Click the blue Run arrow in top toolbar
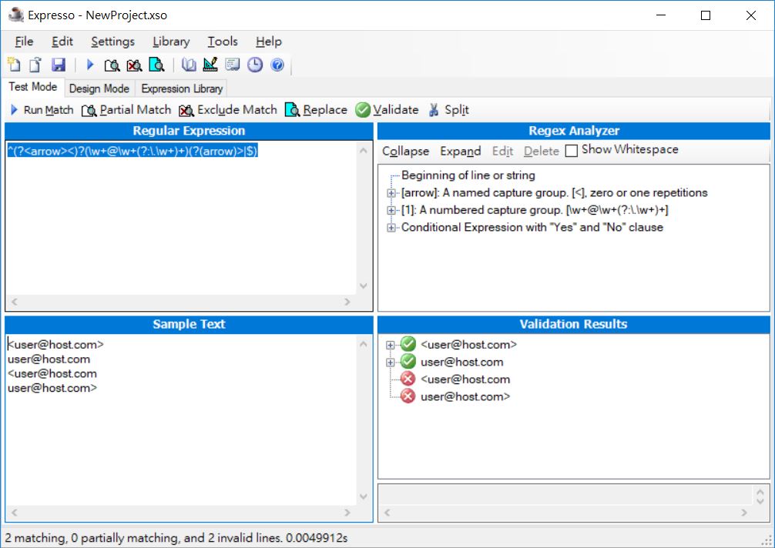 coord(90,65)
